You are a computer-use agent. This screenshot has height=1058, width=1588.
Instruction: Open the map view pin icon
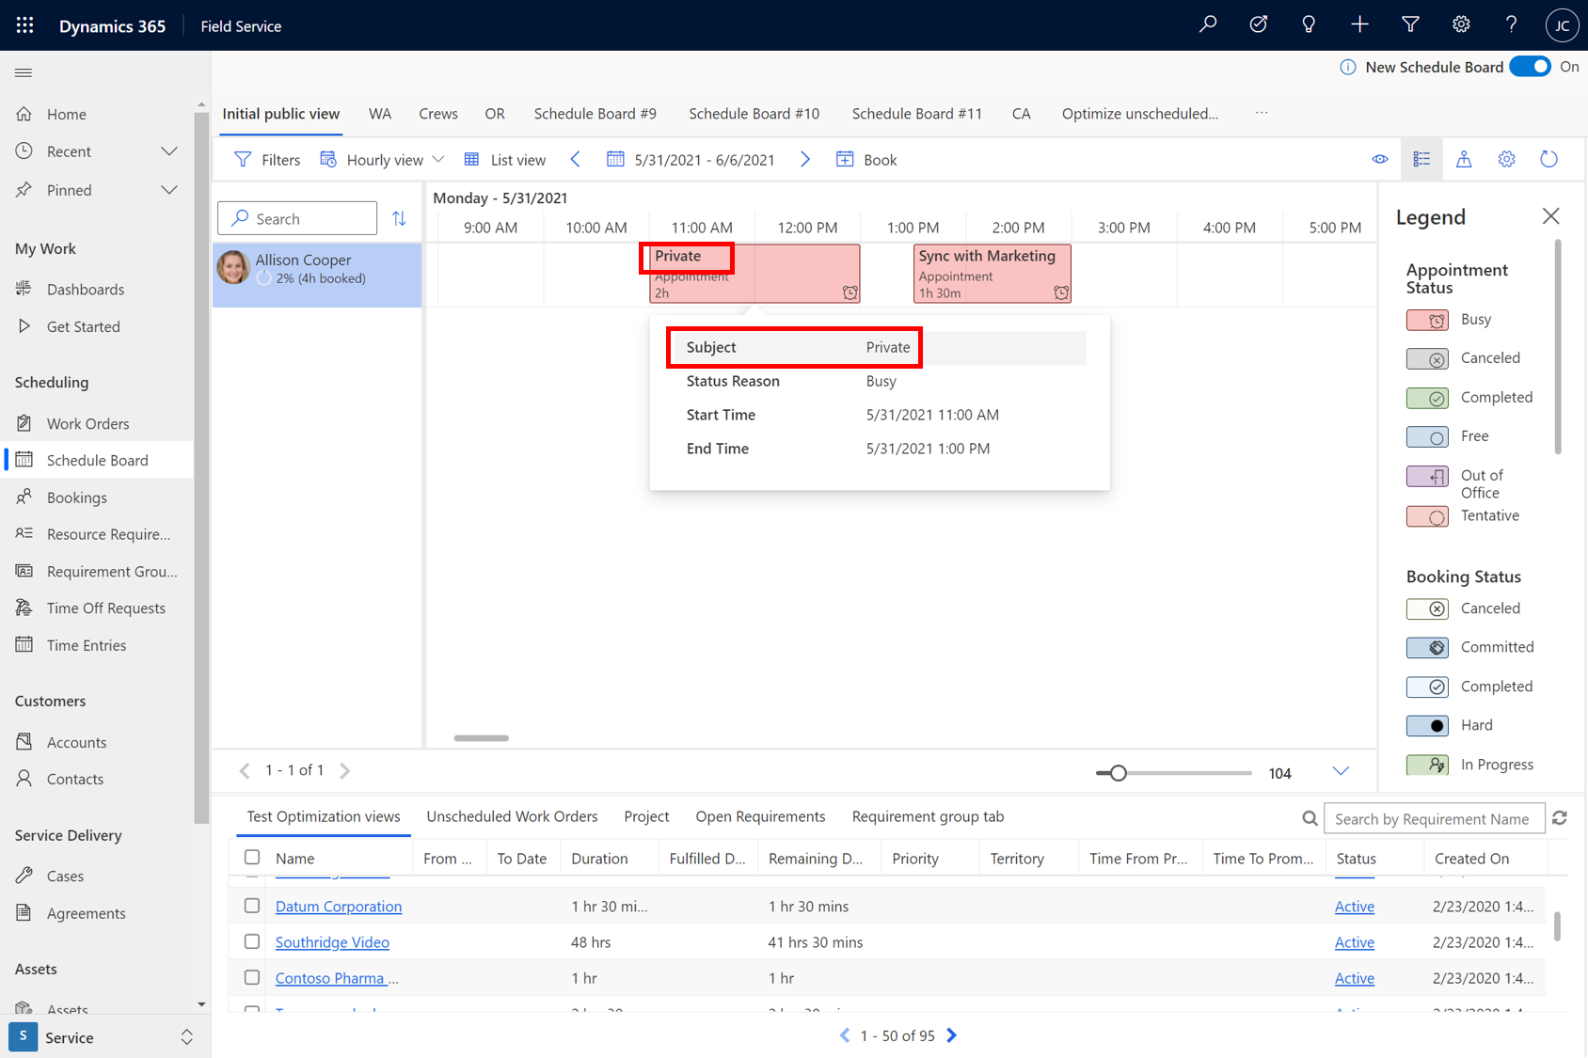[x=1464, y=159]
